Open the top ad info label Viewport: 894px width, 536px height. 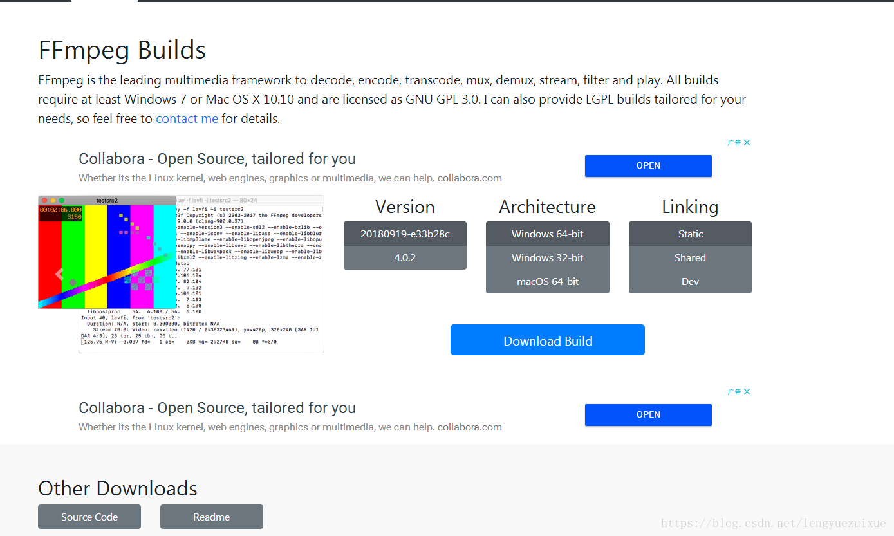point(734,143)
